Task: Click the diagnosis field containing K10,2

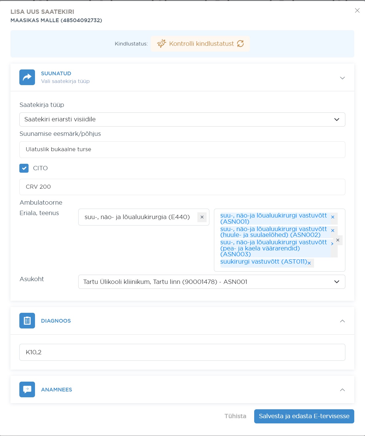Action: tap(182, 352)
